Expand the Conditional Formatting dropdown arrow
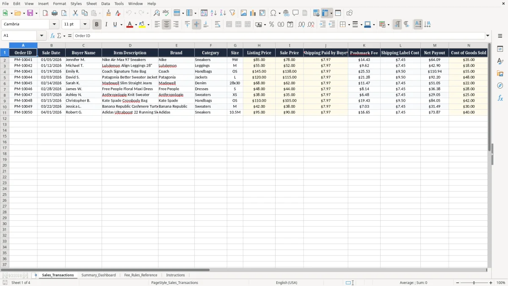Screen dimensions: 508x286 click(x=388, y=25)
